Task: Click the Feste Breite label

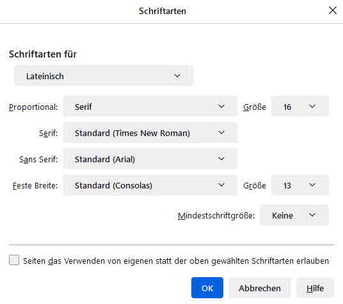Action: [x=35, y=186]
